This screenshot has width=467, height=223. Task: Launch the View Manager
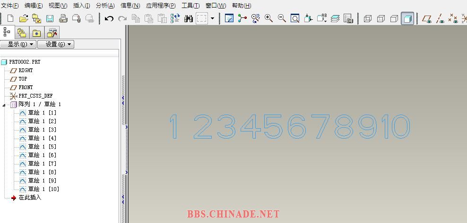point(348,19)
